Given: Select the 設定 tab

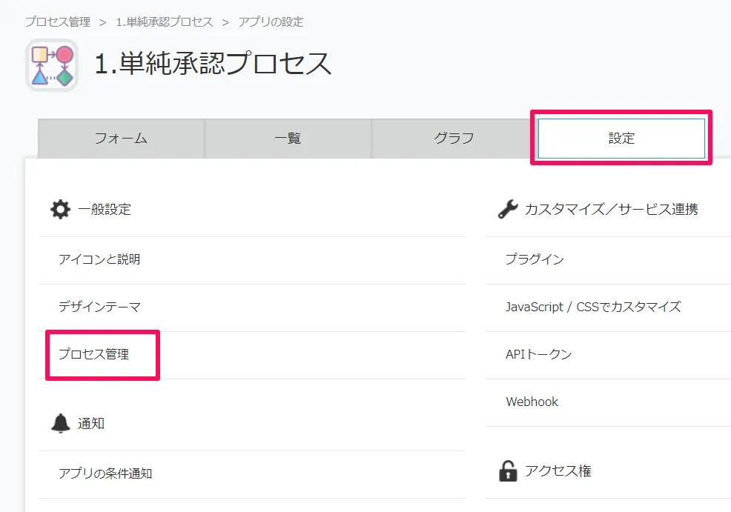Looking at the screenshot, I should 621,139.
